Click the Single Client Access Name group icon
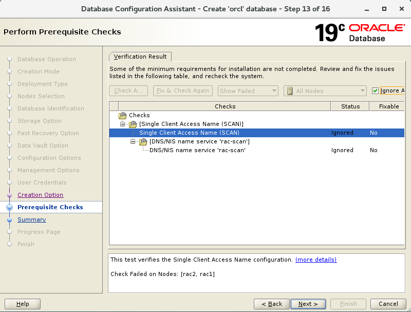 [133, 124]
